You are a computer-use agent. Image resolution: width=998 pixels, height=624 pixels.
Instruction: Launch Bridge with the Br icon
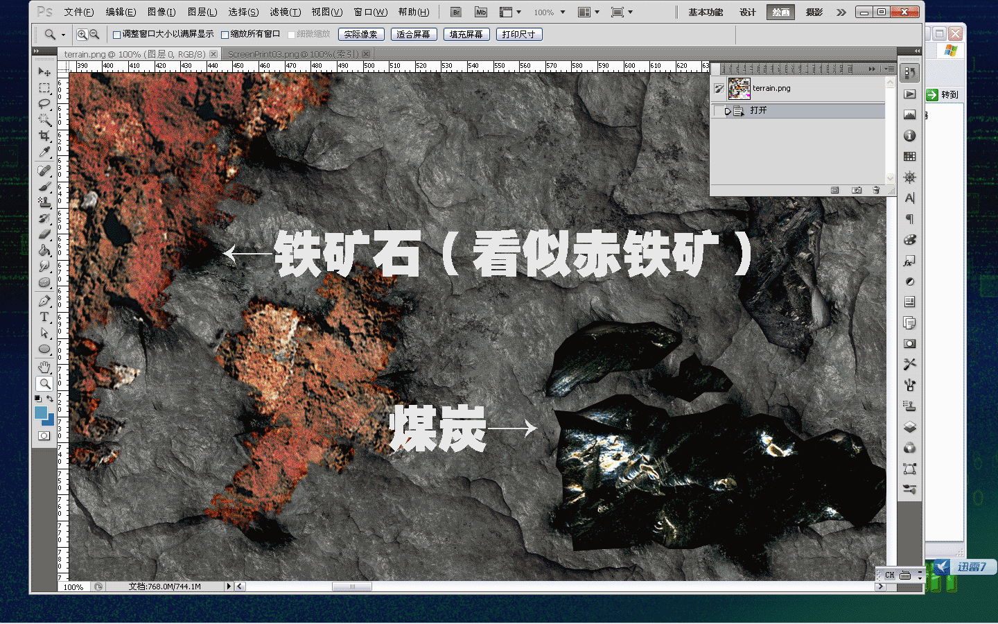click(455, 12)
